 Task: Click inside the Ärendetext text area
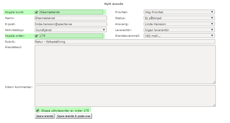click(x=125, y=65)
